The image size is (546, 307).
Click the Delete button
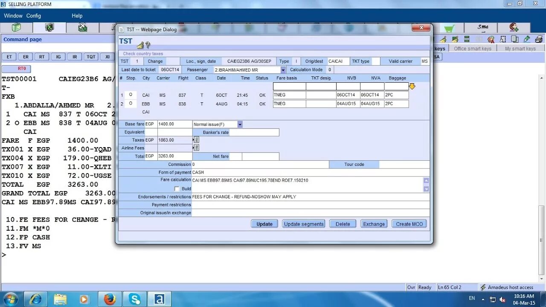(343, 224)
